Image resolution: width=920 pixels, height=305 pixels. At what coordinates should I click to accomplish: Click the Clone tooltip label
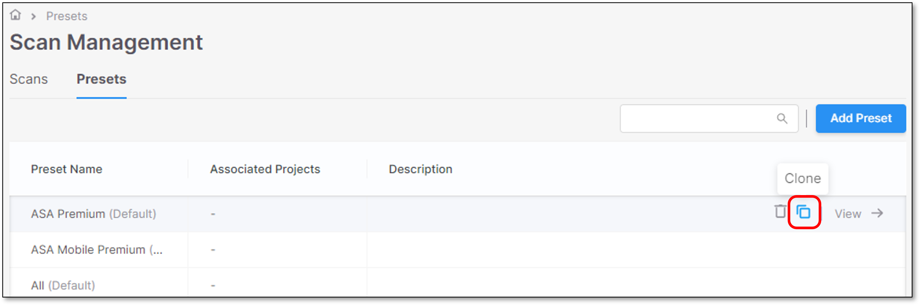(803, 179)
